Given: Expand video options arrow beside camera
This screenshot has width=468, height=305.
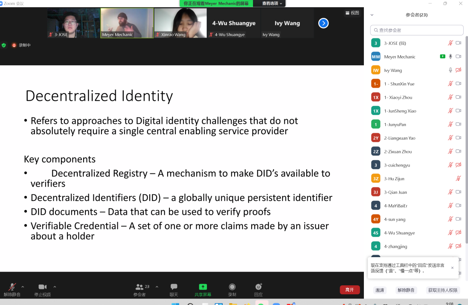Looking at the screenshot, I should [x=55, y=287].
